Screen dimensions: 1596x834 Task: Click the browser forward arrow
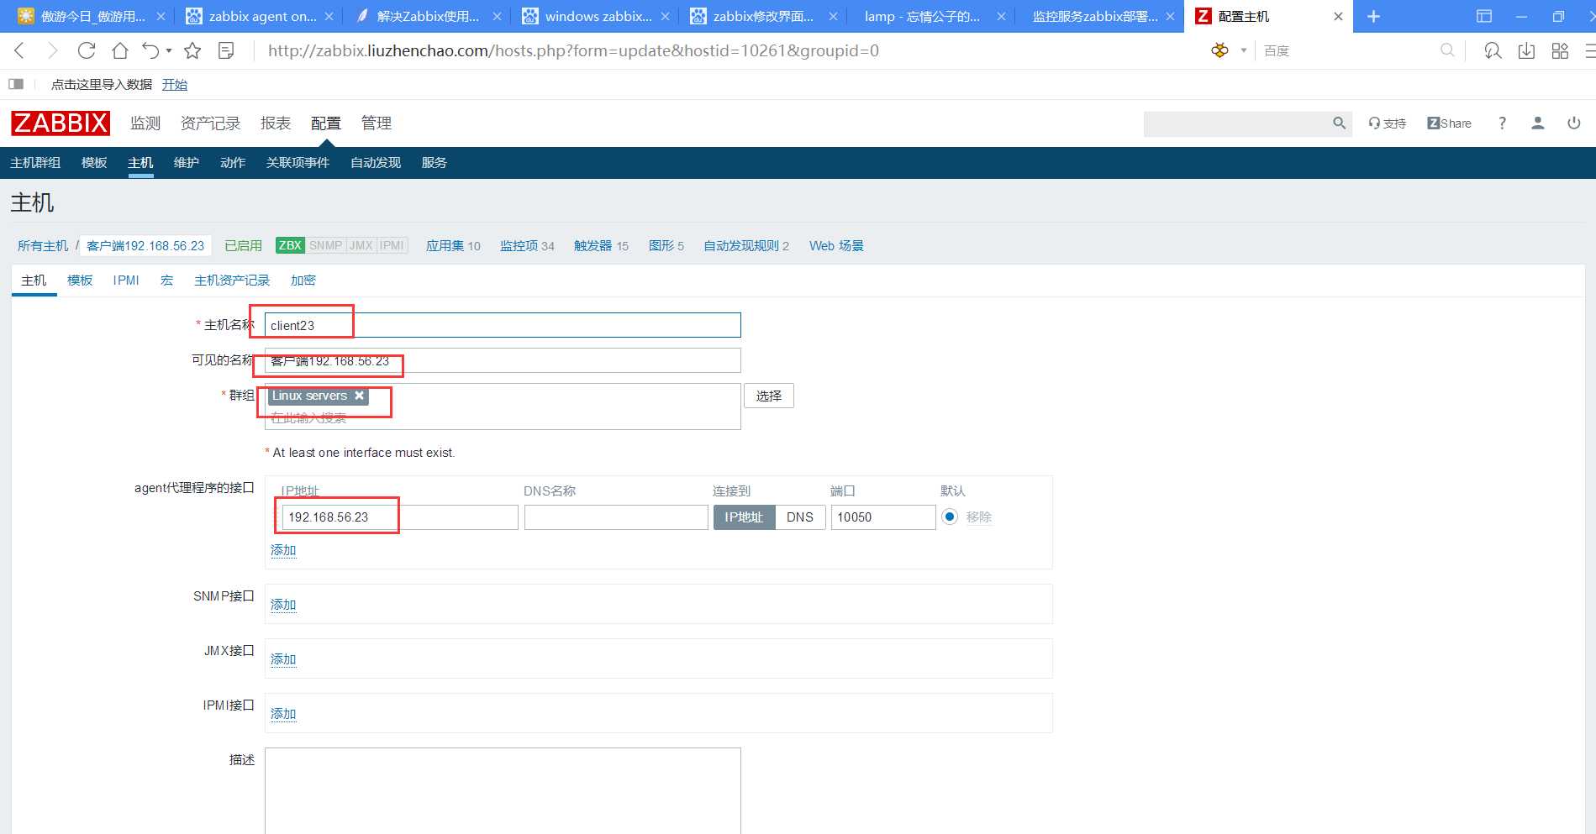point(52,50)
